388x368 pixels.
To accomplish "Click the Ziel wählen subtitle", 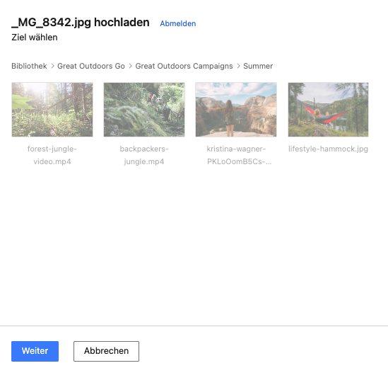I will pos(35,38).
